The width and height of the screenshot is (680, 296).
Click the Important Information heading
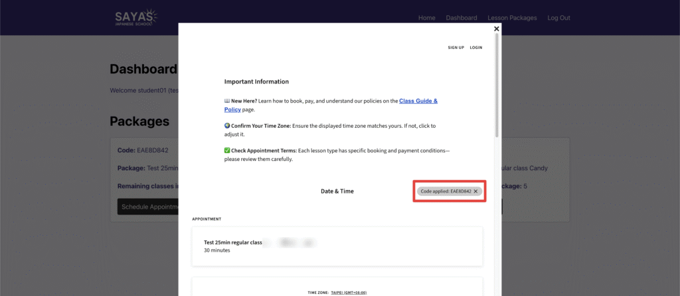pyautogui.click(x=256, y=81)
